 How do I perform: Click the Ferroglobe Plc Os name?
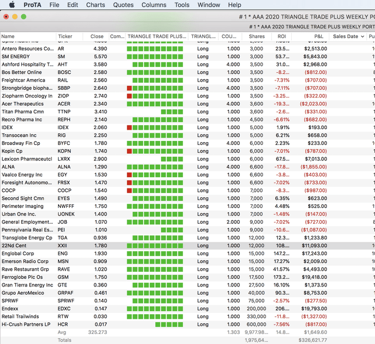22,277
